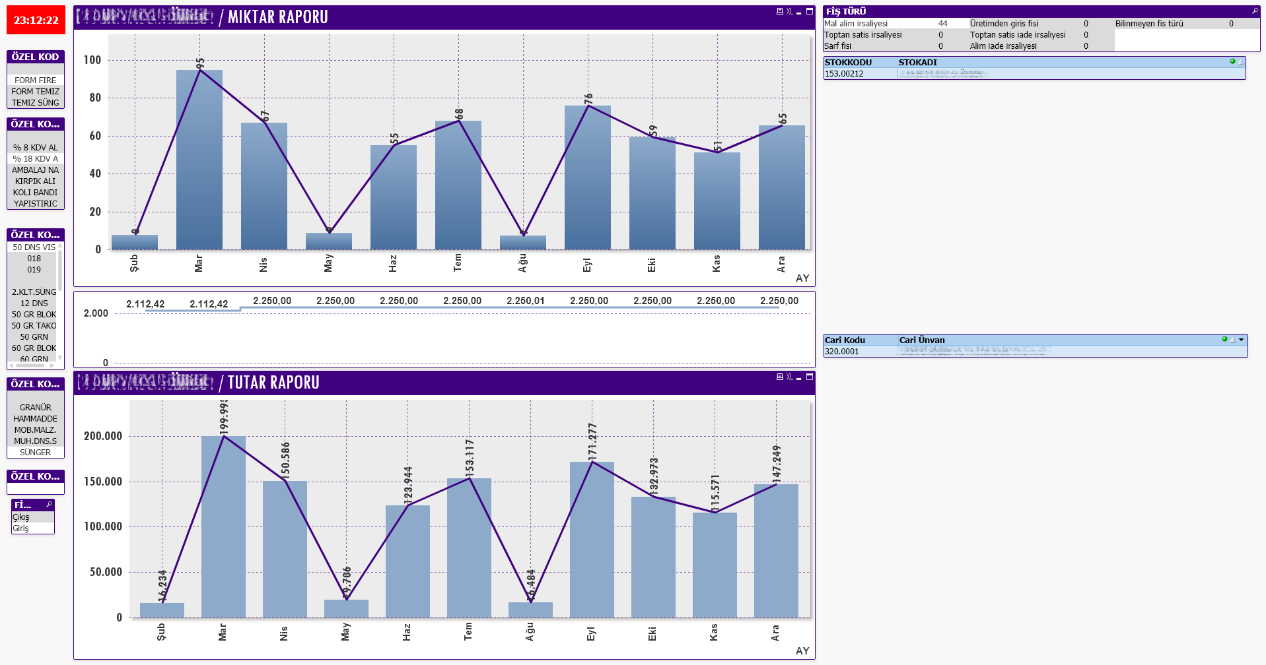Click the sort triangle in STOKKODU table header
Viewport: 1266px width, 665px height.
pos(1240,62)
